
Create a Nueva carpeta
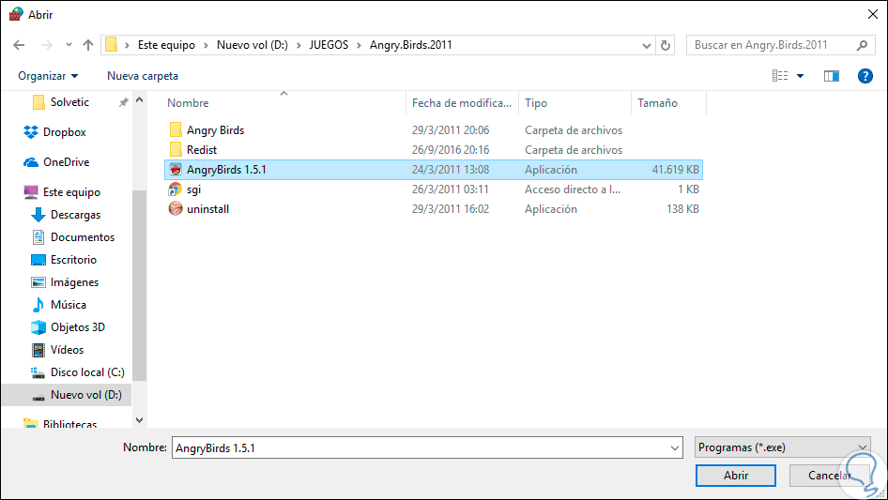143,76
